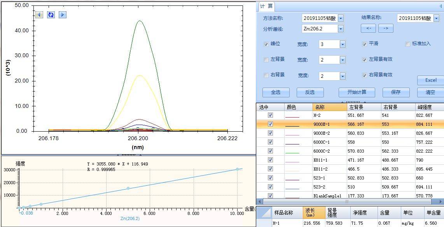Click the 开始计算 button
444x227 pixels.
pyautogui.click(x=357, y=92)
